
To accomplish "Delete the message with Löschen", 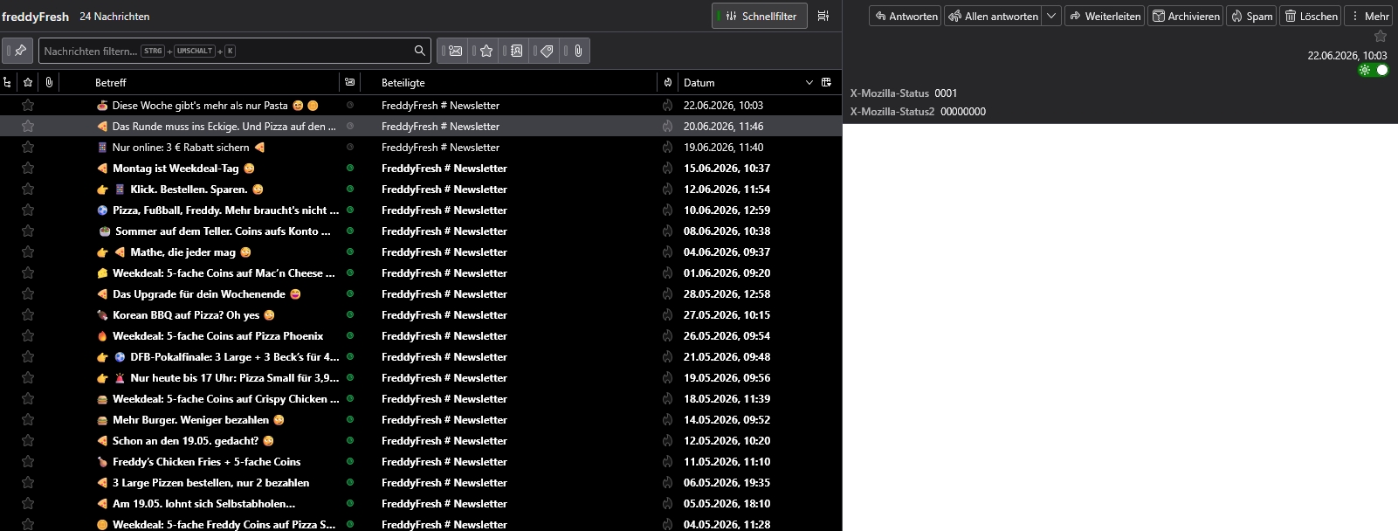I will (1311, 16).
